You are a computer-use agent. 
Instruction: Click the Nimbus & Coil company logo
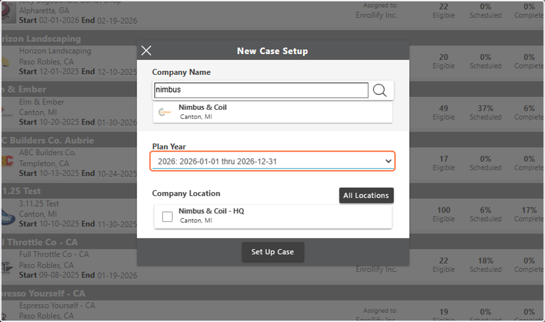tap(165, 112)
